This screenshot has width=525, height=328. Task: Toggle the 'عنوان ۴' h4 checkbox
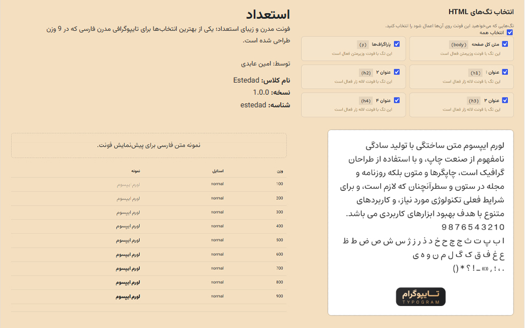(x=397, y=100)
